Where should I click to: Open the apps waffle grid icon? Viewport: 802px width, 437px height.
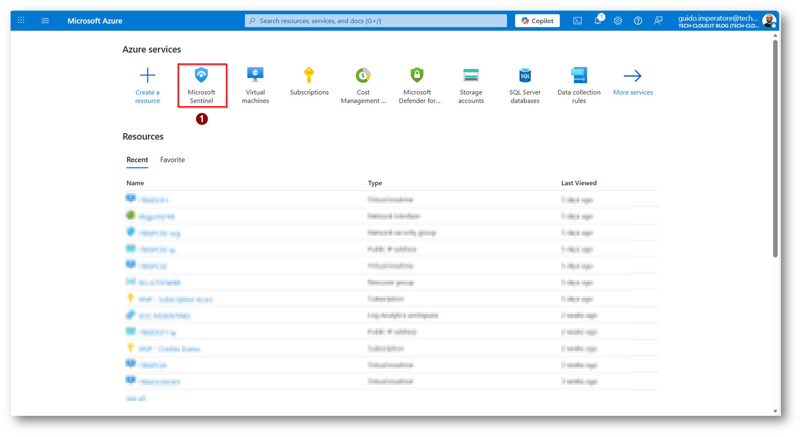point(21,20)
